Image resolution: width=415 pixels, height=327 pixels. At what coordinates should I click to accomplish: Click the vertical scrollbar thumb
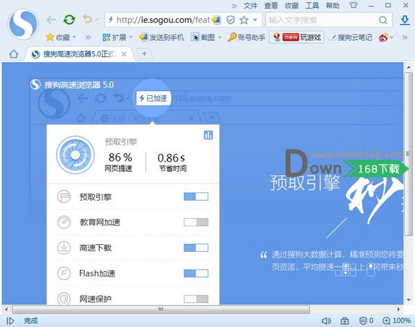coord(408,154)
